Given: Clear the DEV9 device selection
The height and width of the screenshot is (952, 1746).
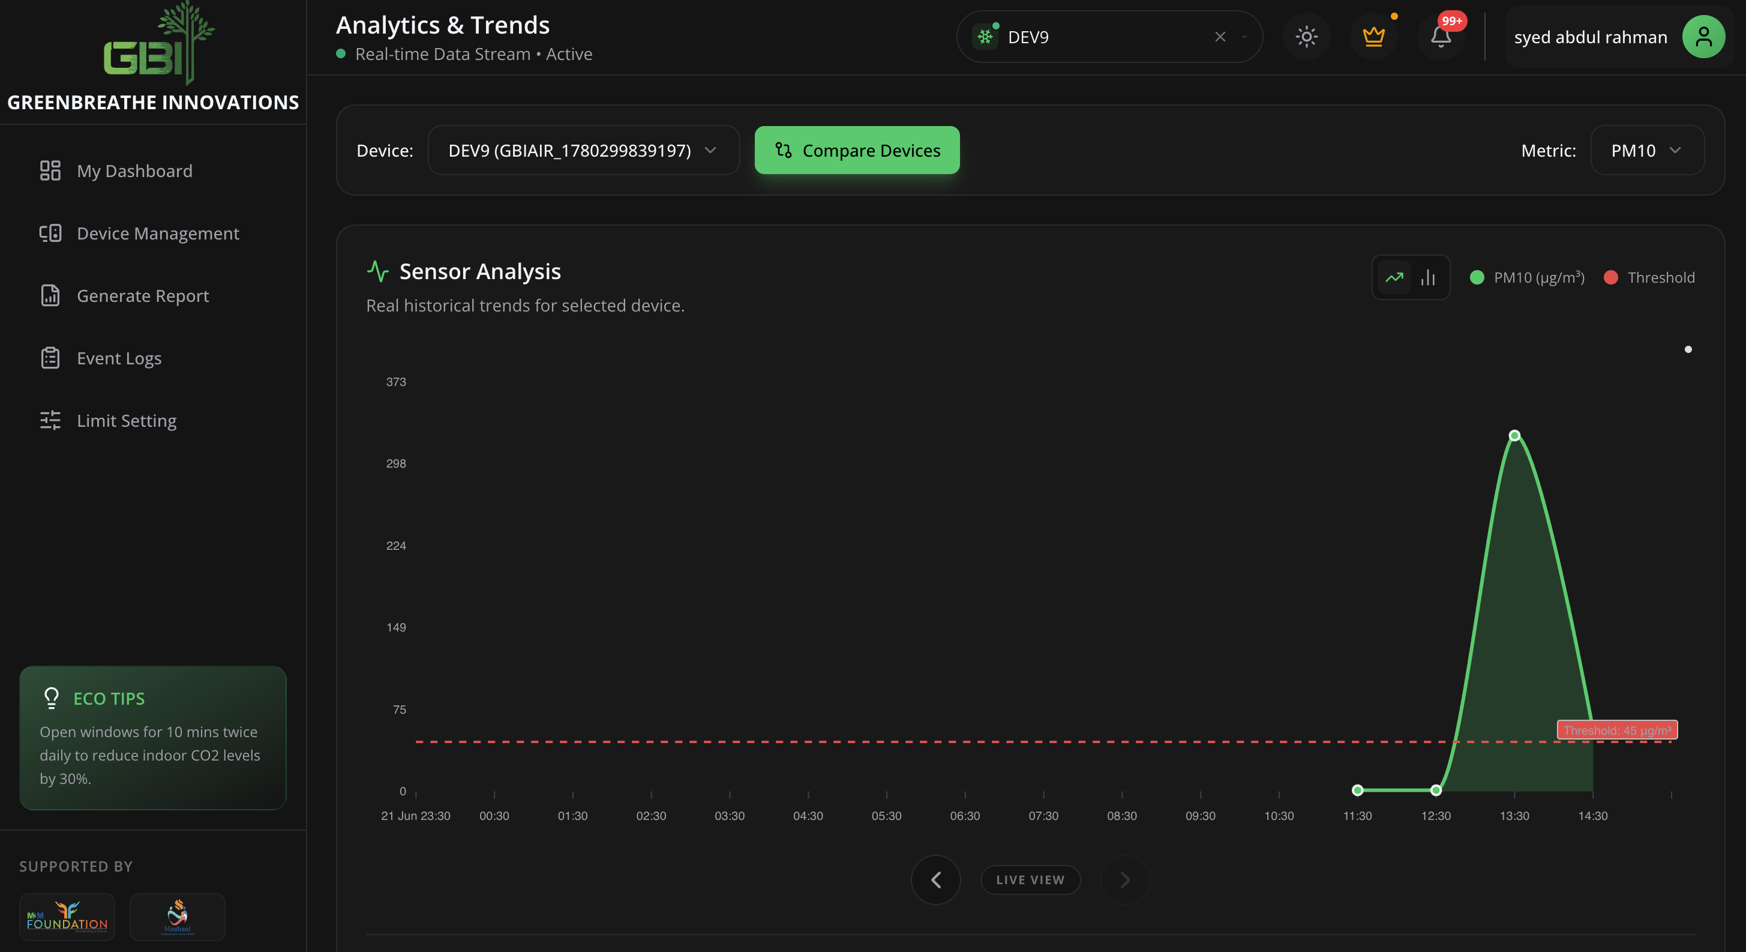Looking at the screenshot, I should point(1220,37).
